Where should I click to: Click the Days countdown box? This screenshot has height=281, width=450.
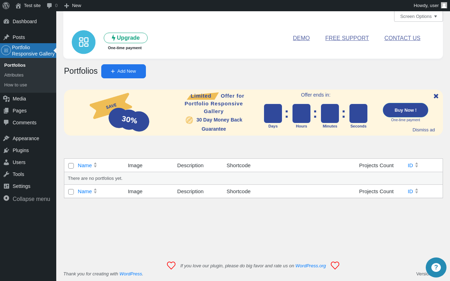pos(273,113)
